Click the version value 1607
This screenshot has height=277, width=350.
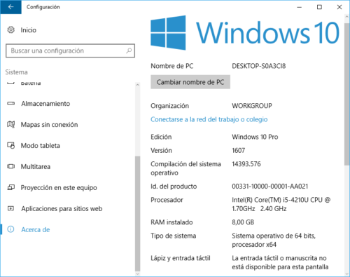(x=239, y=151)
